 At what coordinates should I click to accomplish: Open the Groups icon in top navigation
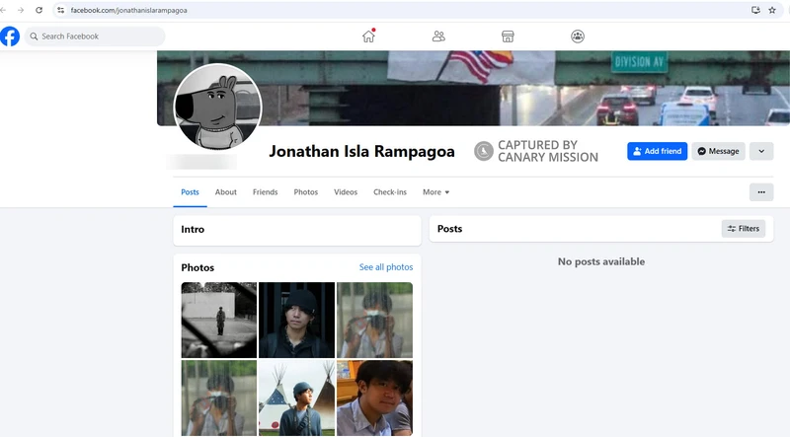point(578,36)
